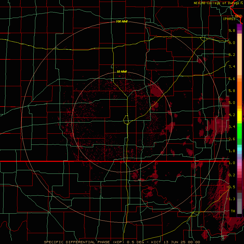244x244 pixels.
Task: Click the 9.8 value on the color scale
Action: 232,30
